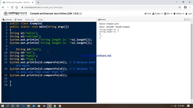This screenshot has width=193, height=108.
Task: Click code line String s3="hai"
Action: coord(28,49)
